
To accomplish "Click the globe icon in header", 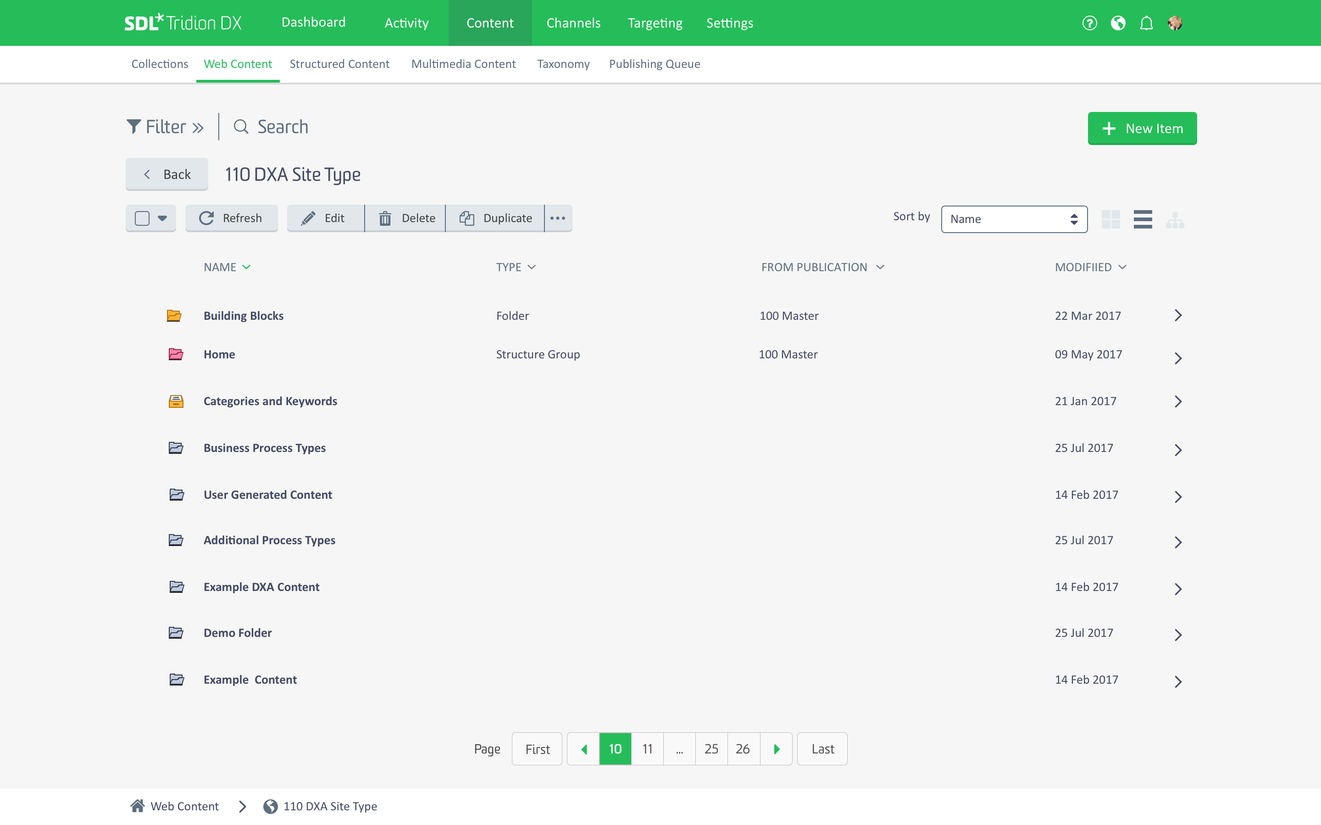I will pos(1118,23).
